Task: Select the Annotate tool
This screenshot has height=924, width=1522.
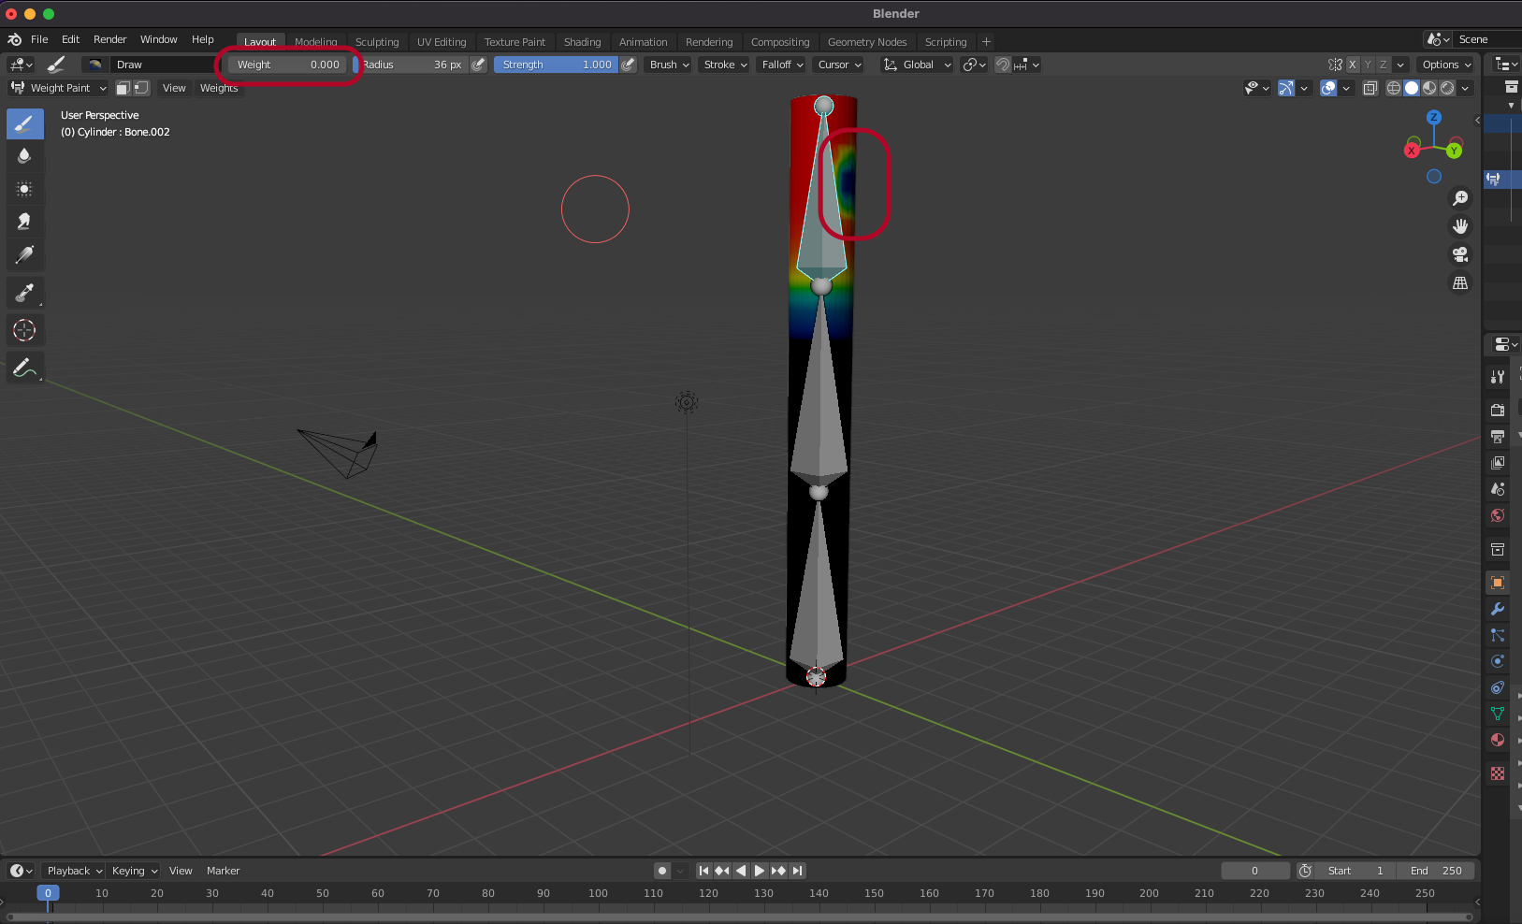Action: tap(24, 368)
